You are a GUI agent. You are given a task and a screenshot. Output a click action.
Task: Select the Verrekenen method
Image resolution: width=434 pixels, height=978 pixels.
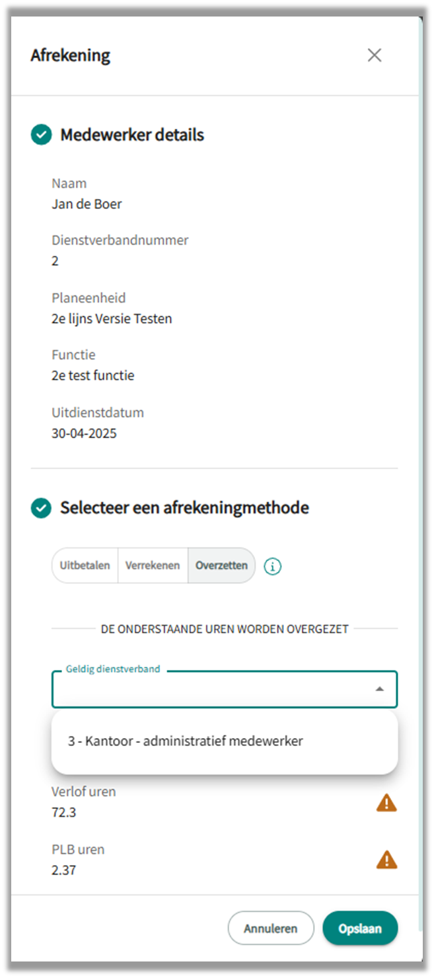tap(153, 566)
